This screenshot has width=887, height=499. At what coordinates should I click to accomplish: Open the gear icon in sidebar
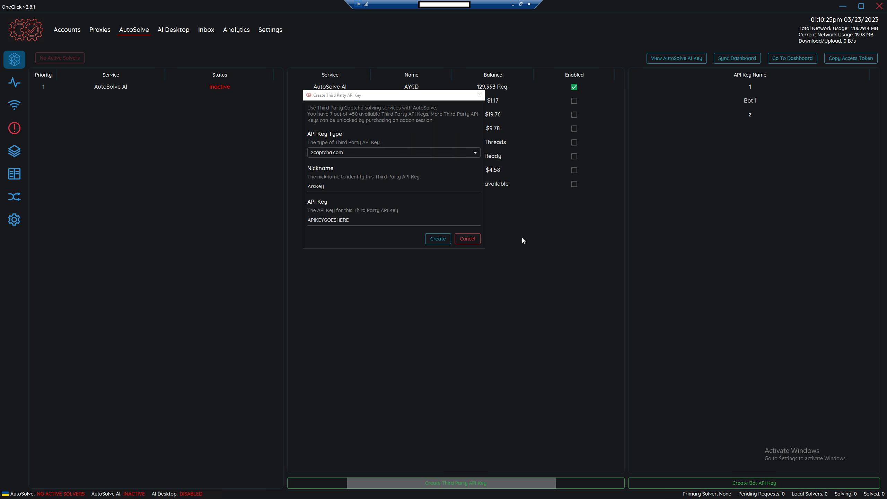pyautogui.click(x=14, y=220)
